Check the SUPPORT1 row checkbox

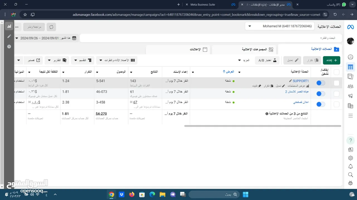click(x=337, y=83)
